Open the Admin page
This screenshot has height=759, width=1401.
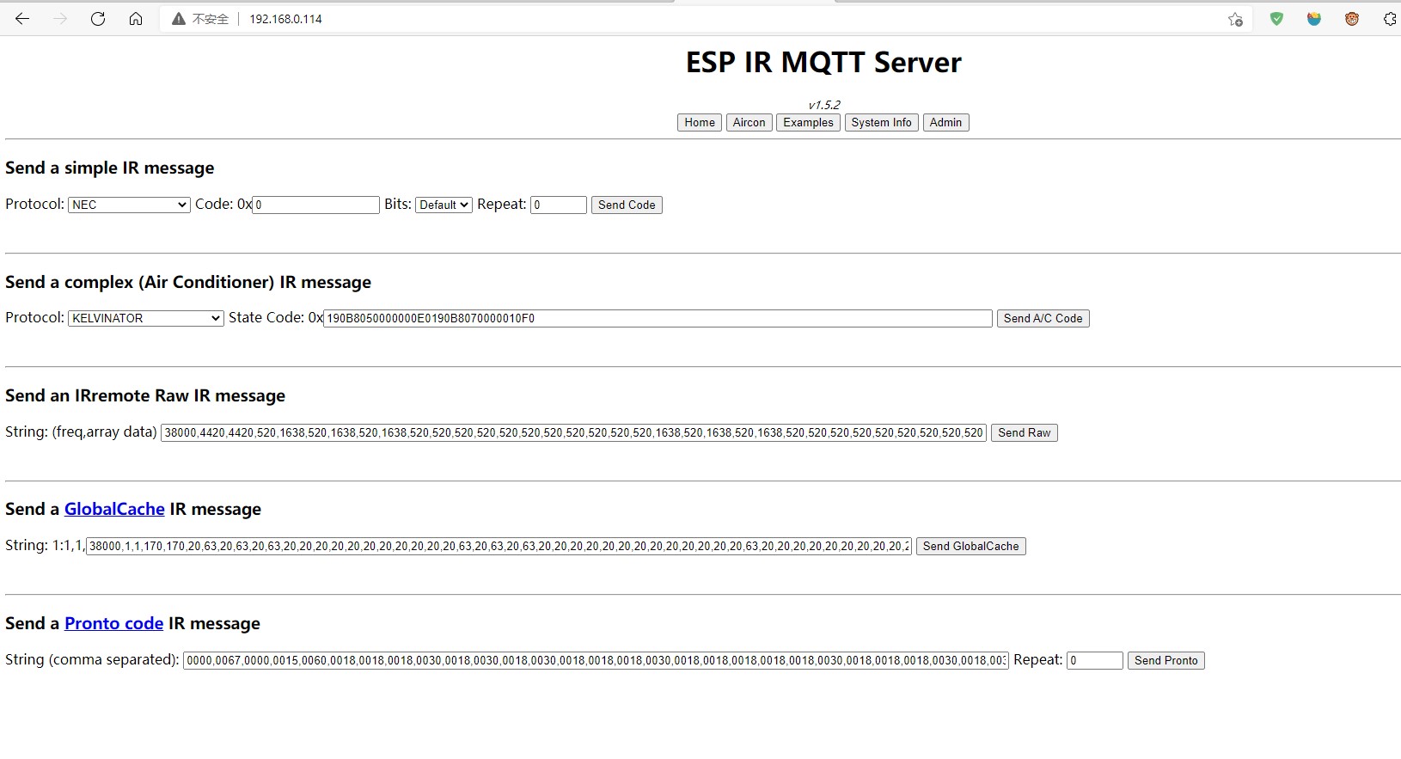point(945,123)
